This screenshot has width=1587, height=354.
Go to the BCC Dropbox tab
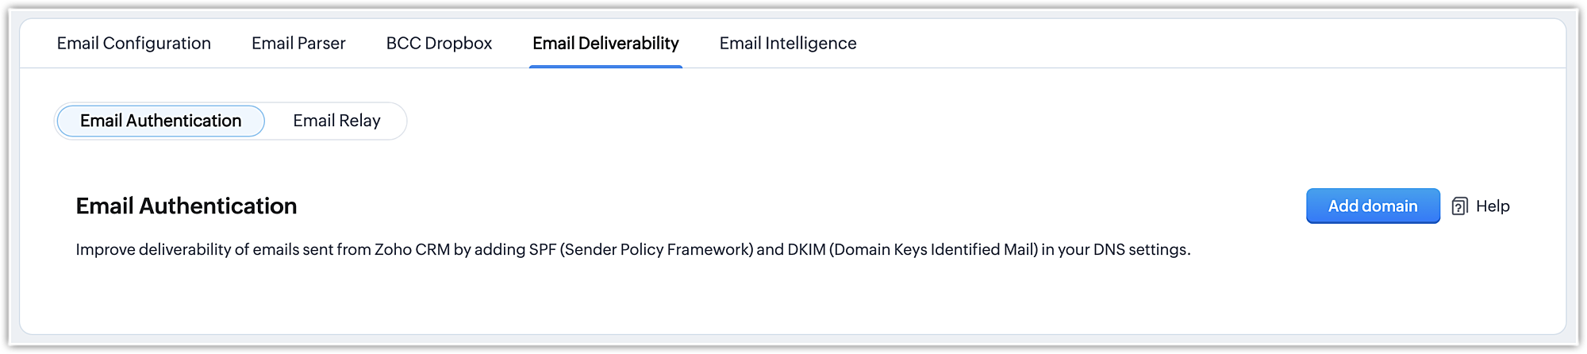click(439, 43)
